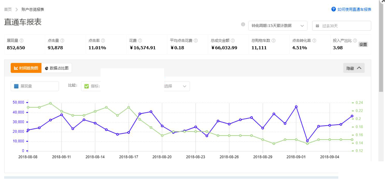Viewport: 385px width, 180px height.
Task: Click help icon next to 点击量
Action: pos(62,41)
